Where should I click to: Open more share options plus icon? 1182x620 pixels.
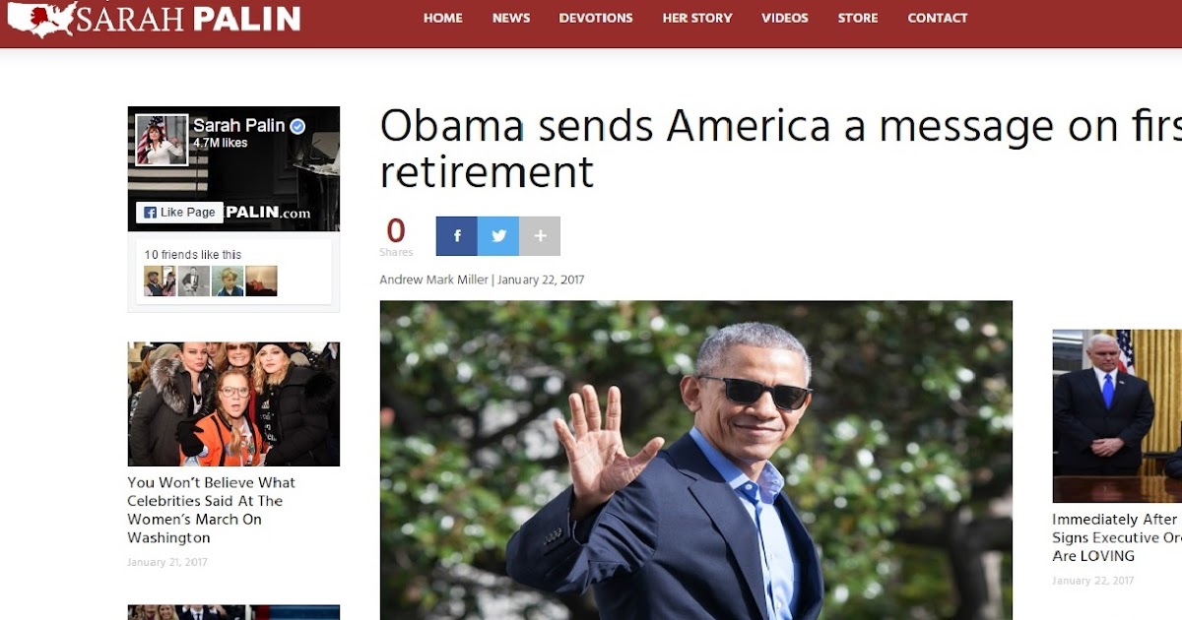point(540,236)
